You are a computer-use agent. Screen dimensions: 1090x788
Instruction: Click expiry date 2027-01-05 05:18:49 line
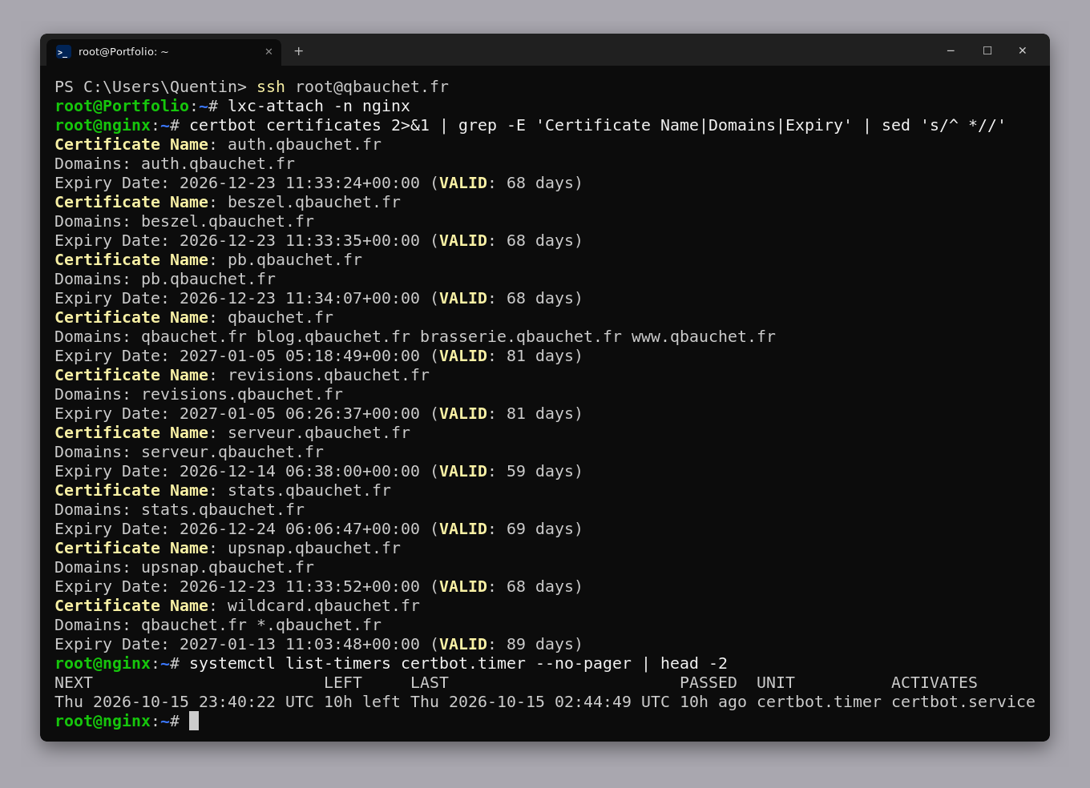click(318, 356)
